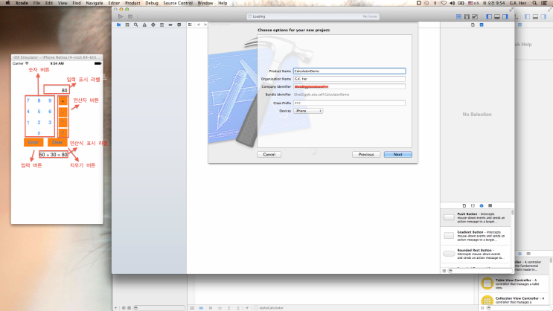The image size is (553, 311).
Task: Open the Editor menu
Action: click(x=114, y=3)
